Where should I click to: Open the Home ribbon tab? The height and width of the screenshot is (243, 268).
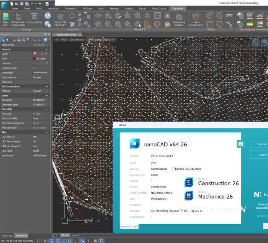click(x=15, y=8)
